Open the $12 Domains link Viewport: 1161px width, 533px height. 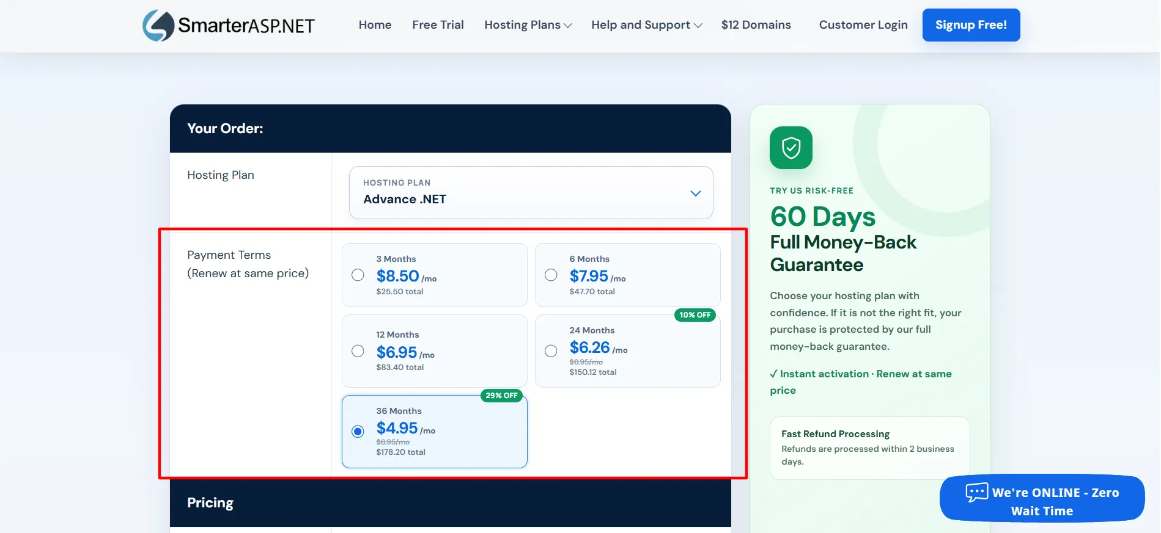pyautogui.click(x=756, y=25)
